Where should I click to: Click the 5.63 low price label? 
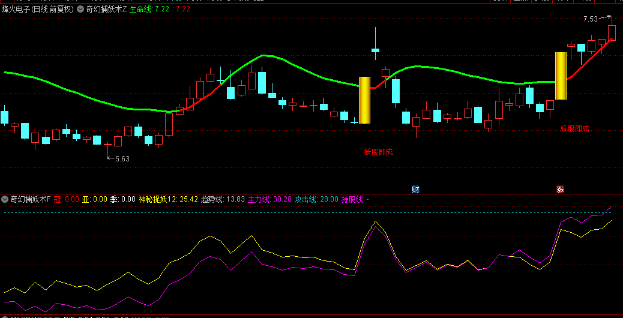coord(122,159)
